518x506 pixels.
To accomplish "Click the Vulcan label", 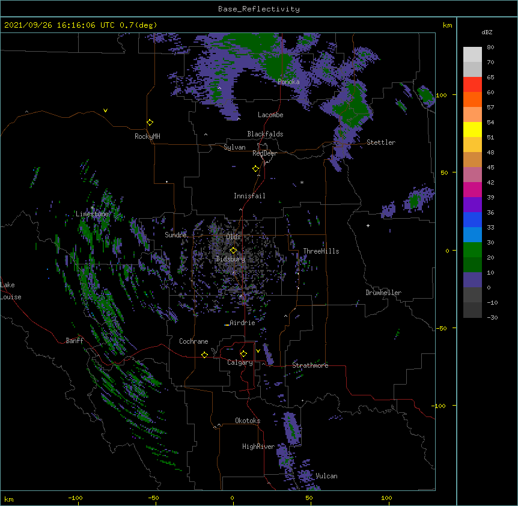I will (x=326, y=476).
